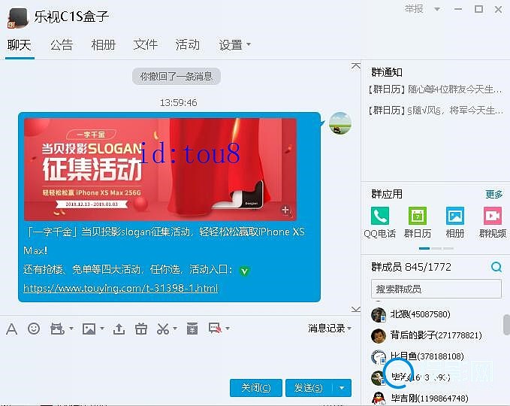Switch to the 相册 tab
Viewport: 510px width, 406px height.
pos(104,45)
